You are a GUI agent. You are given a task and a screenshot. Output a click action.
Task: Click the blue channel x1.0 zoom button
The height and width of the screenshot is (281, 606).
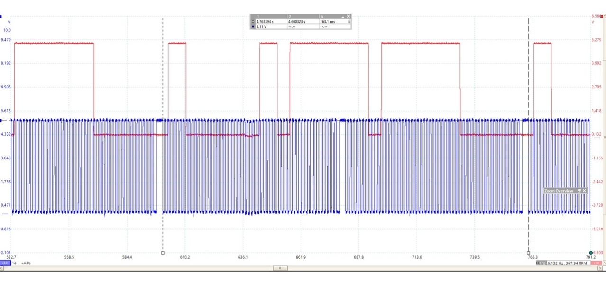click(x=4, y=263)
